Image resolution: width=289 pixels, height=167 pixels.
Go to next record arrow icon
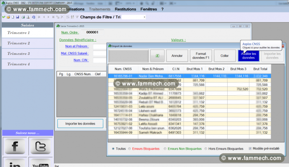click(48, 17)
